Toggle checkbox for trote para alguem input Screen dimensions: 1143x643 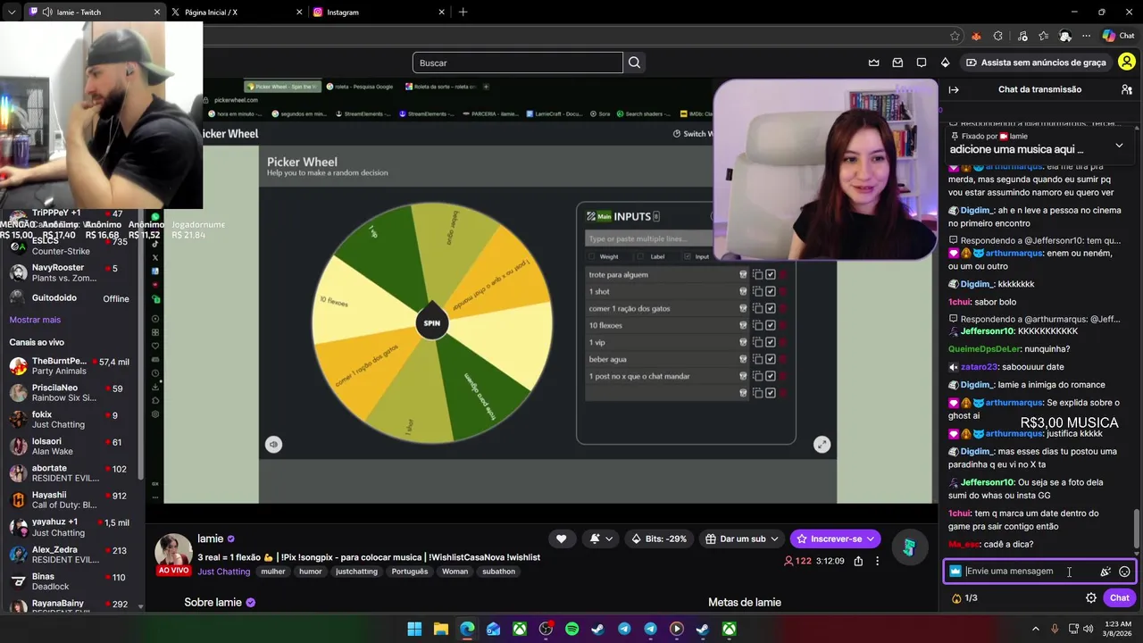tap(771, 275)
